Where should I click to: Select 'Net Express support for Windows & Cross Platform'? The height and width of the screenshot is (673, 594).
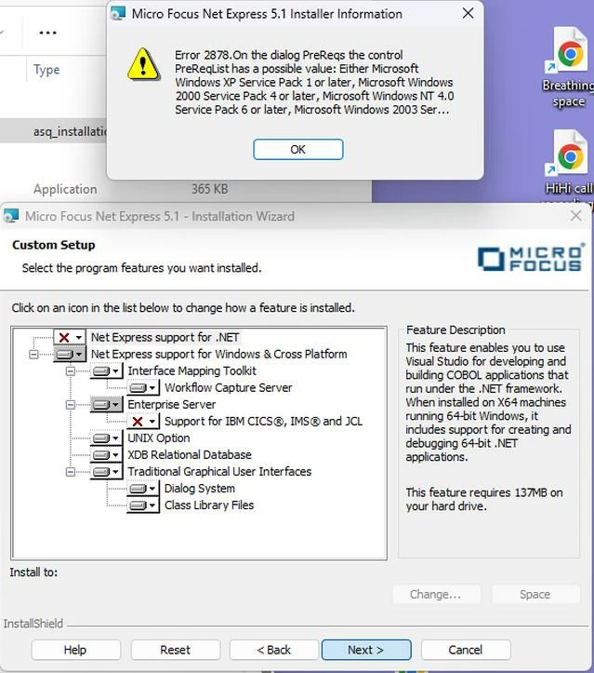[219, 354]
